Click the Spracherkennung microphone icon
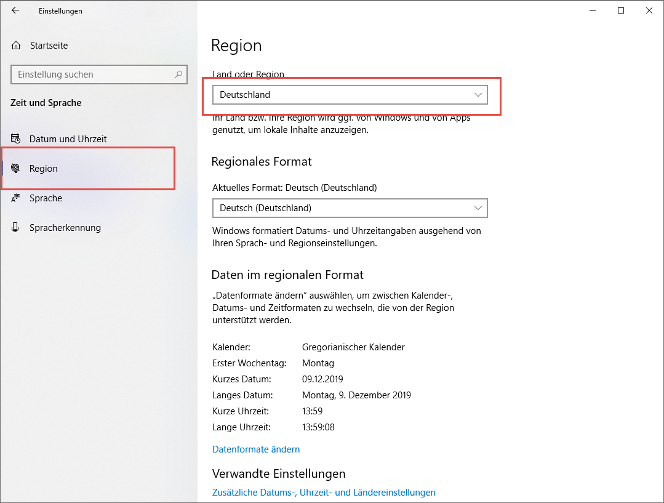664x503 pixels. 15,227
